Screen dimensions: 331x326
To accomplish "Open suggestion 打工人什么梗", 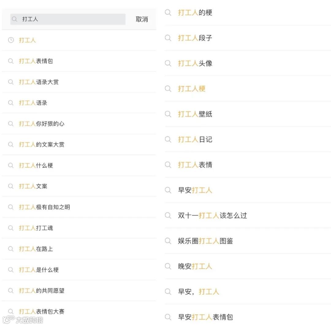I will pyautogui.click(x=79, y=165).
